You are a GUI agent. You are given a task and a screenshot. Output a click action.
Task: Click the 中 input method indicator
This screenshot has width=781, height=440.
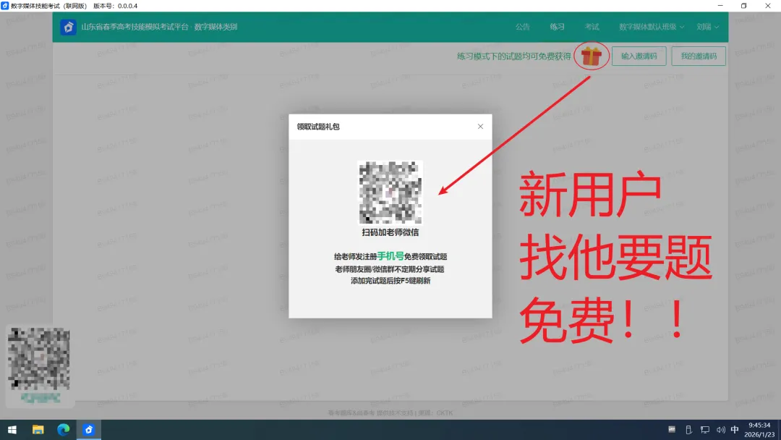click(735, 430)
